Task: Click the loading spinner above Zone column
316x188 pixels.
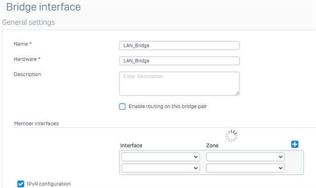Action: 232,136
